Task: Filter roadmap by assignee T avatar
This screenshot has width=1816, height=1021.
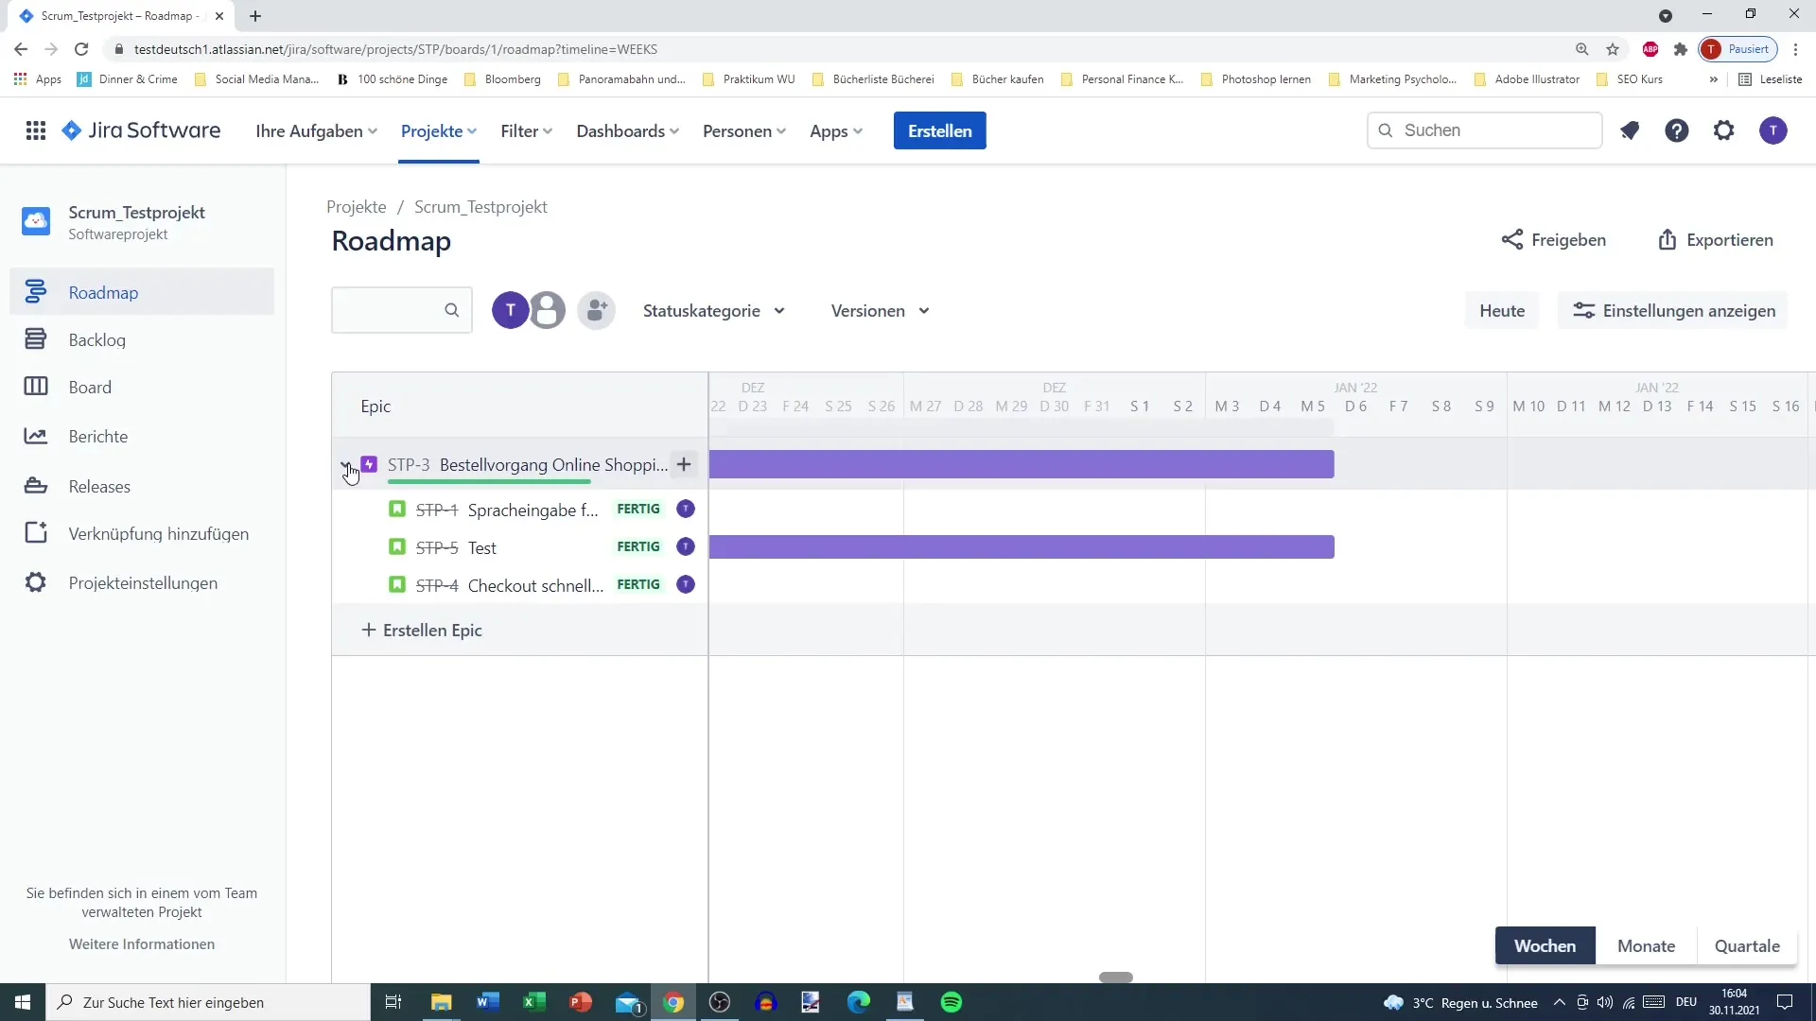Action: coord(510,310)
